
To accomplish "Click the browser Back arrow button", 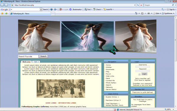I will point(2,5).
